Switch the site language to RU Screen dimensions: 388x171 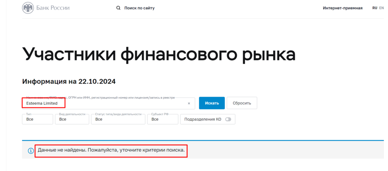(x=375, y=8)
